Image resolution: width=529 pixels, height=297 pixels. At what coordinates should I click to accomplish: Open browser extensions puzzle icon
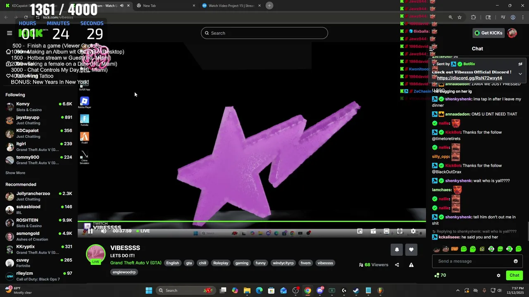click(x=474, y=17)
